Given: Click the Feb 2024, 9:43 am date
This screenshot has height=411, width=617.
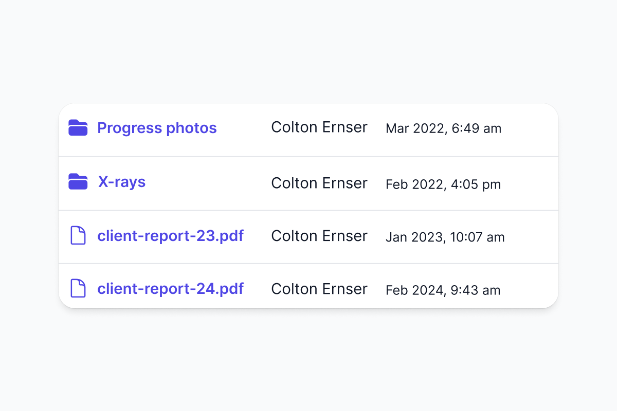Looking at the screenshot, I should click(443, 290).
